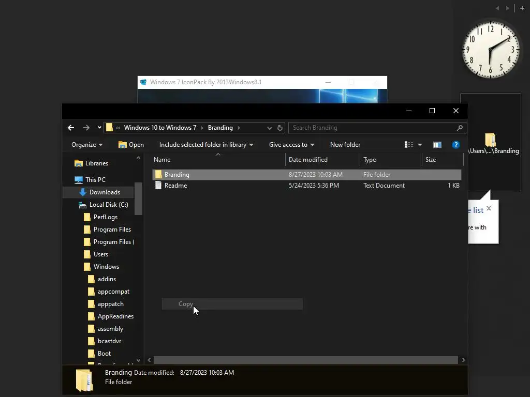The height and width of the screenshot is (397, 530).
Task: Open AppReadiness folder in tree
Action: point(111,316)
